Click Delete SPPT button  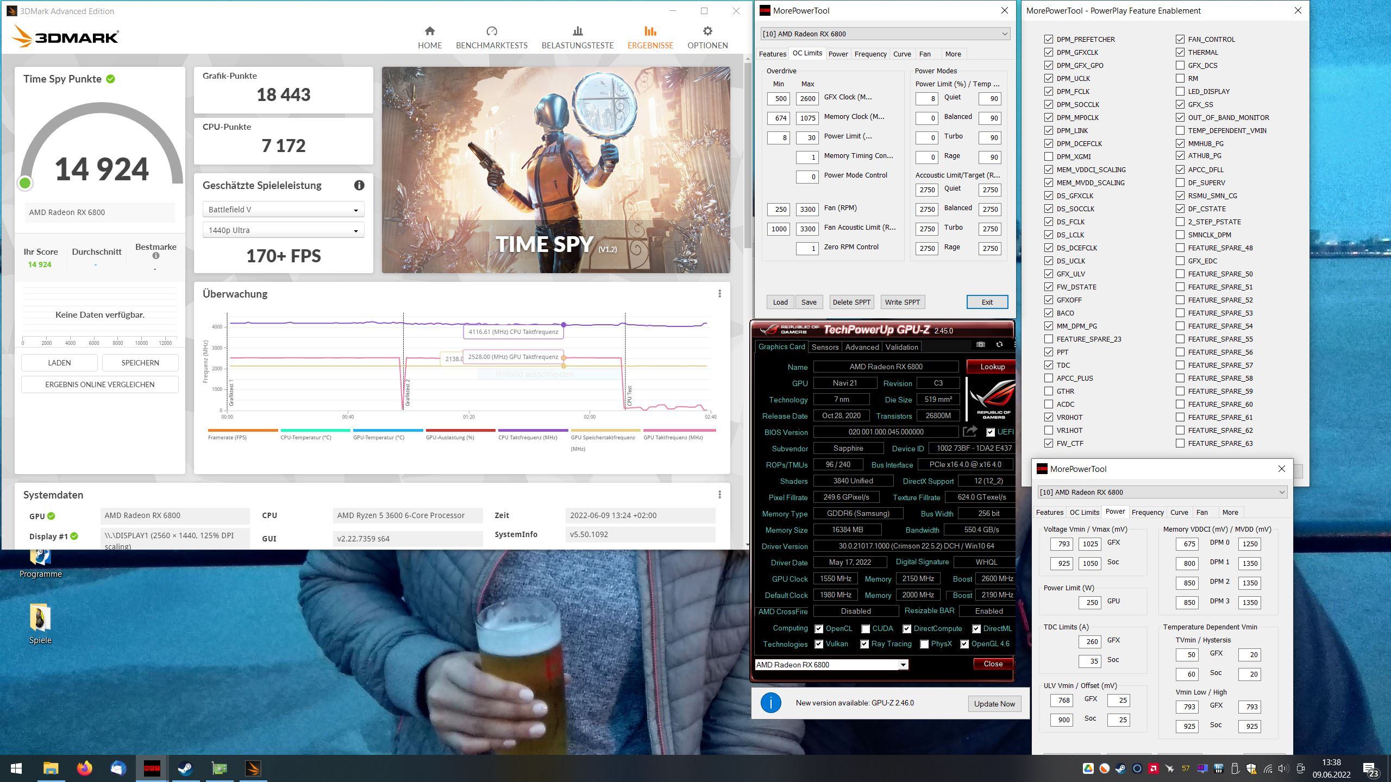pyautogui.click(x=851, y=302)
